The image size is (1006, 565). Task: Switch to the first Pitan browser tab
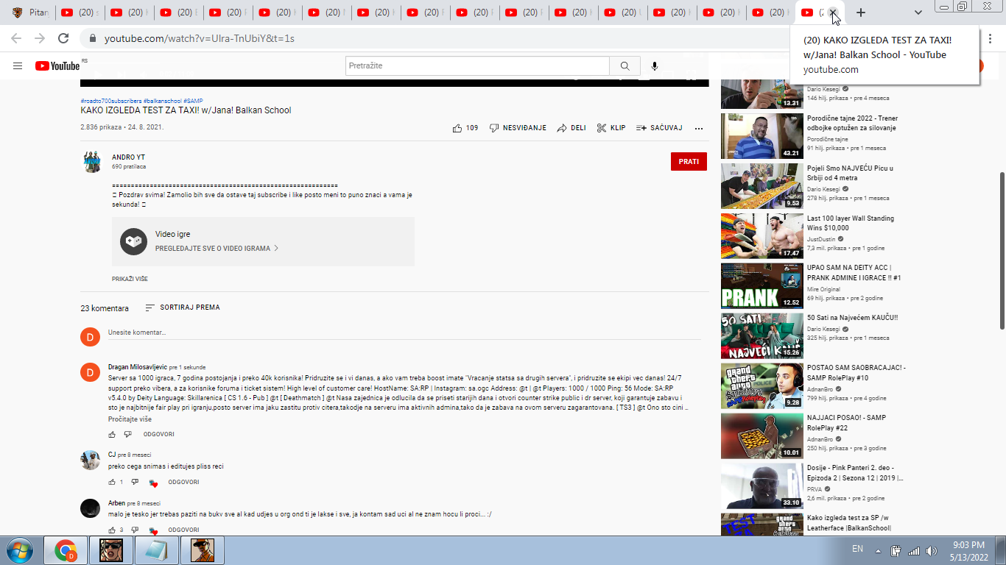point(31,13)
